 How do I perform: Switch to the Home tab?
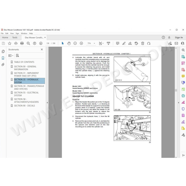[5, 37]
